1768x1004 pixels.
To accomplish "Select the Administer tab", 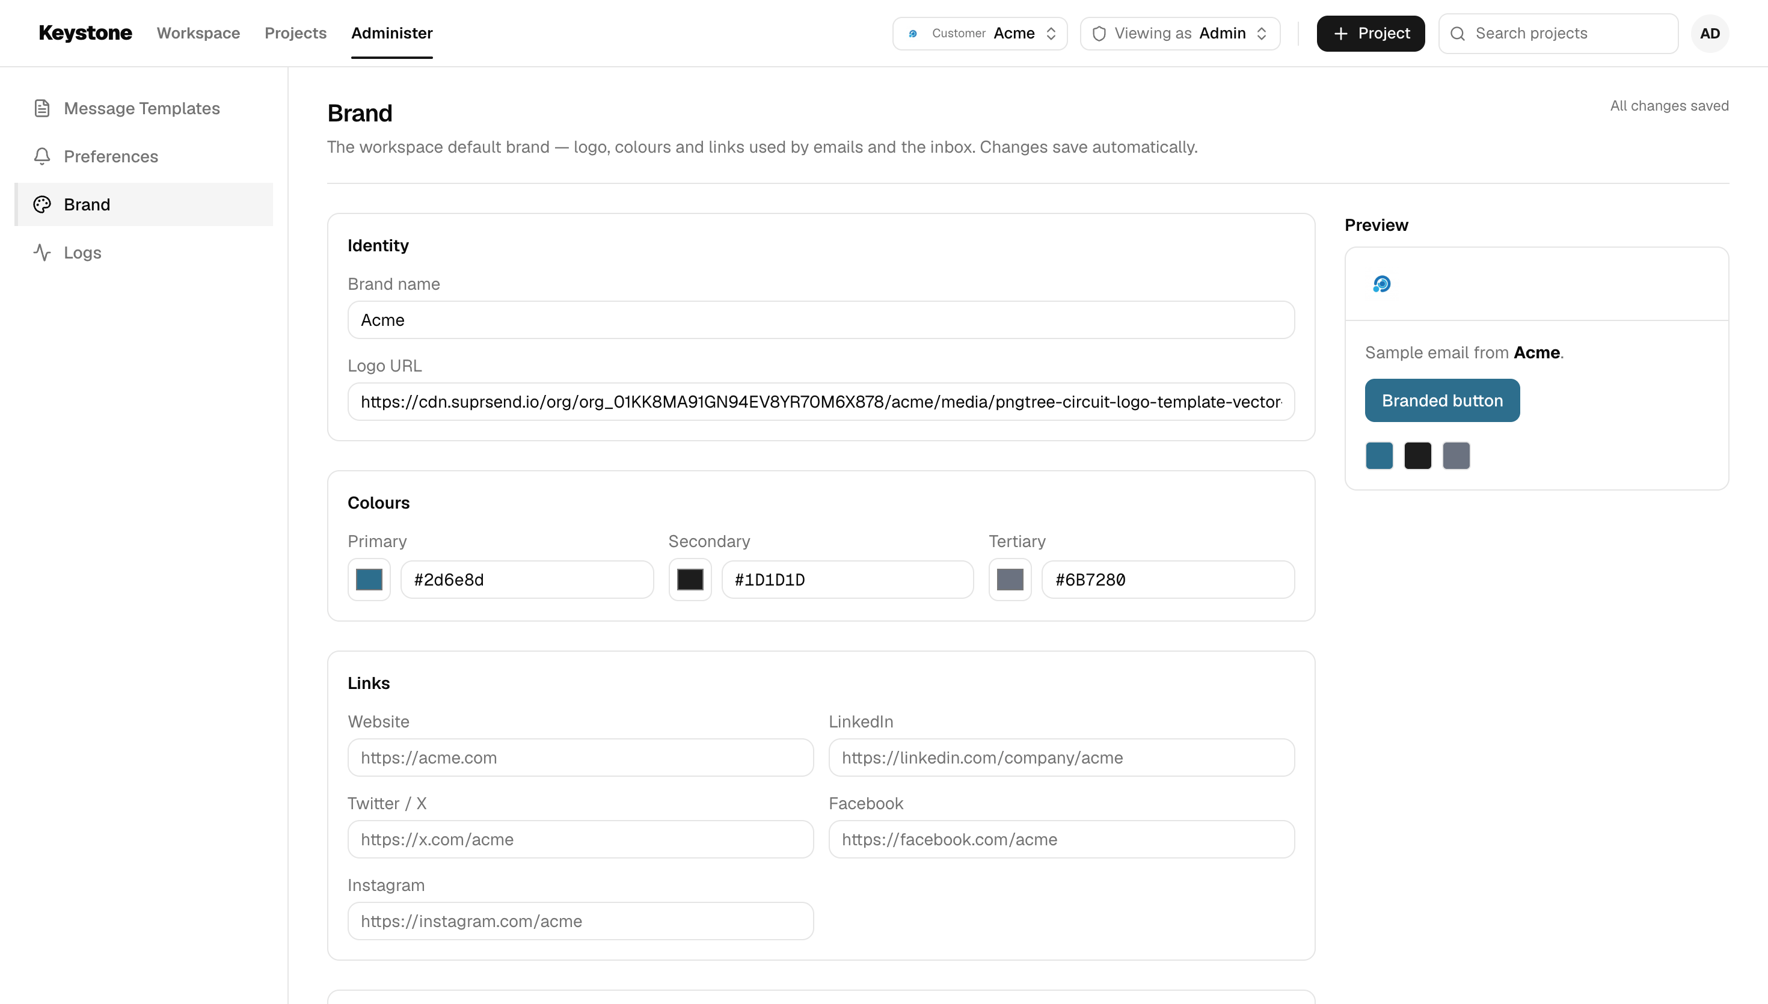I will (391, 33).
